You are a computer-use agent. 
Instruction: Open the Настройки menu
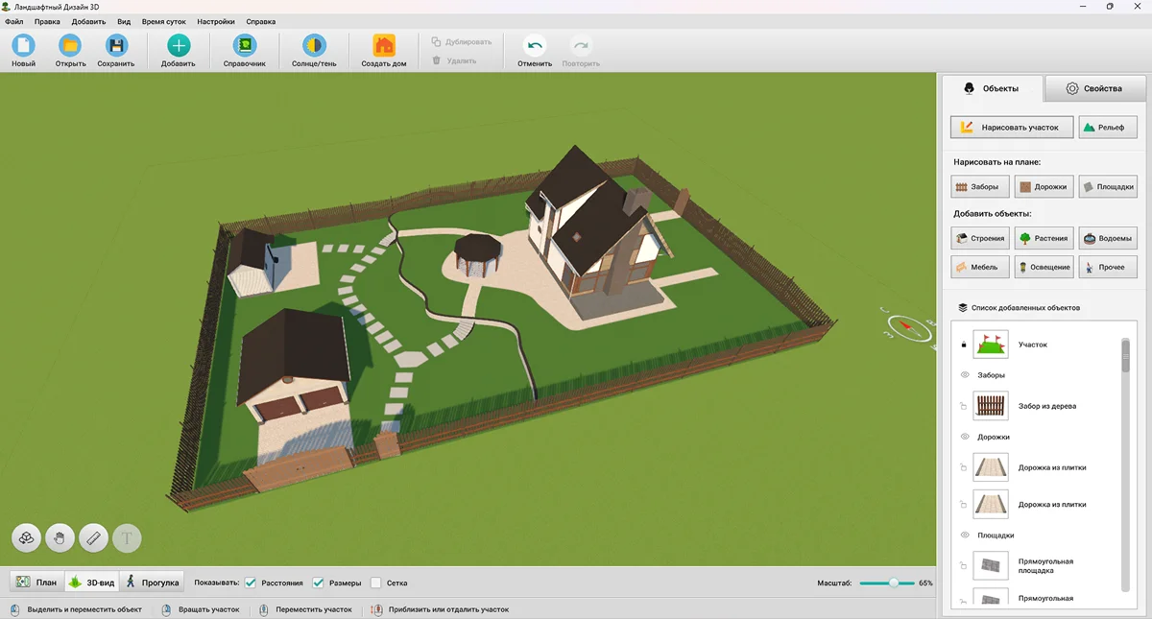[x=216, y=21]
